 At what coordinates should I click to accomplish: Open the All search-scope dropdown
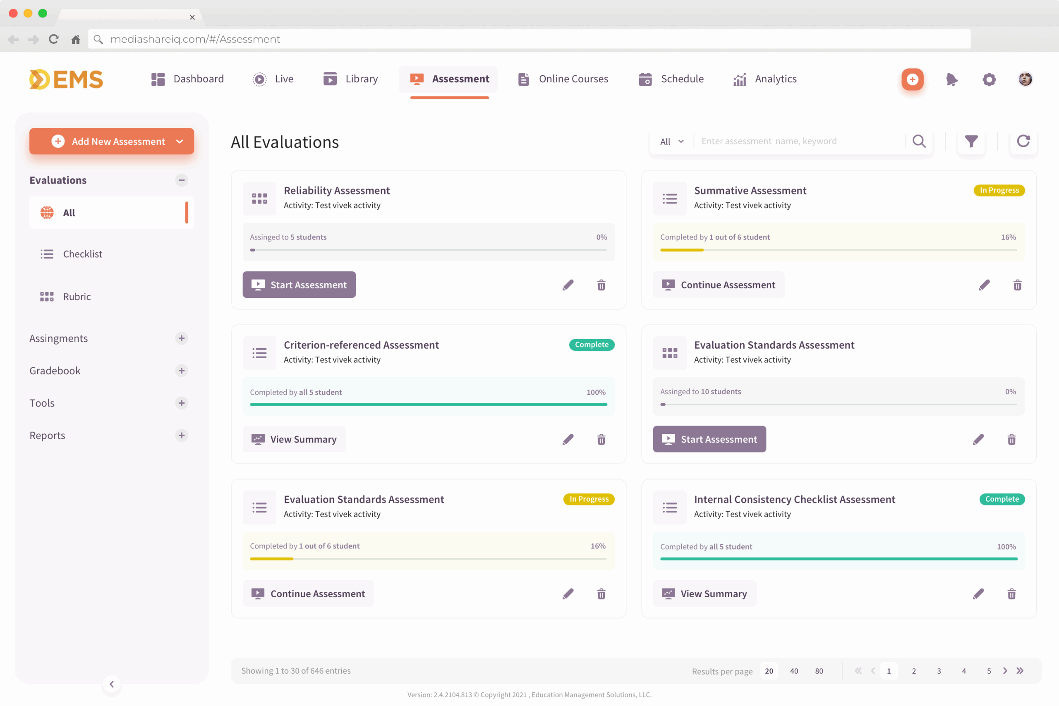pyautogui.click(x=671, y=141)
